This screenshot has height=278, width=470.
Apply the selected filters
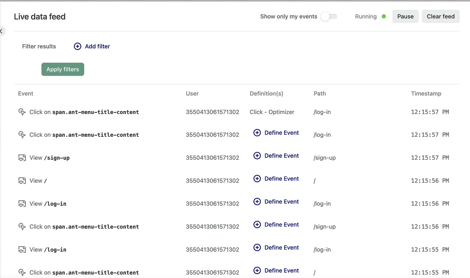[63, 69]
